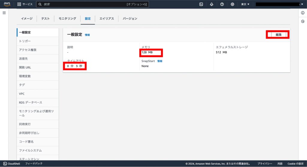Open 環境変数 in the side menu
307x167 pixels.
pos(38,76)
